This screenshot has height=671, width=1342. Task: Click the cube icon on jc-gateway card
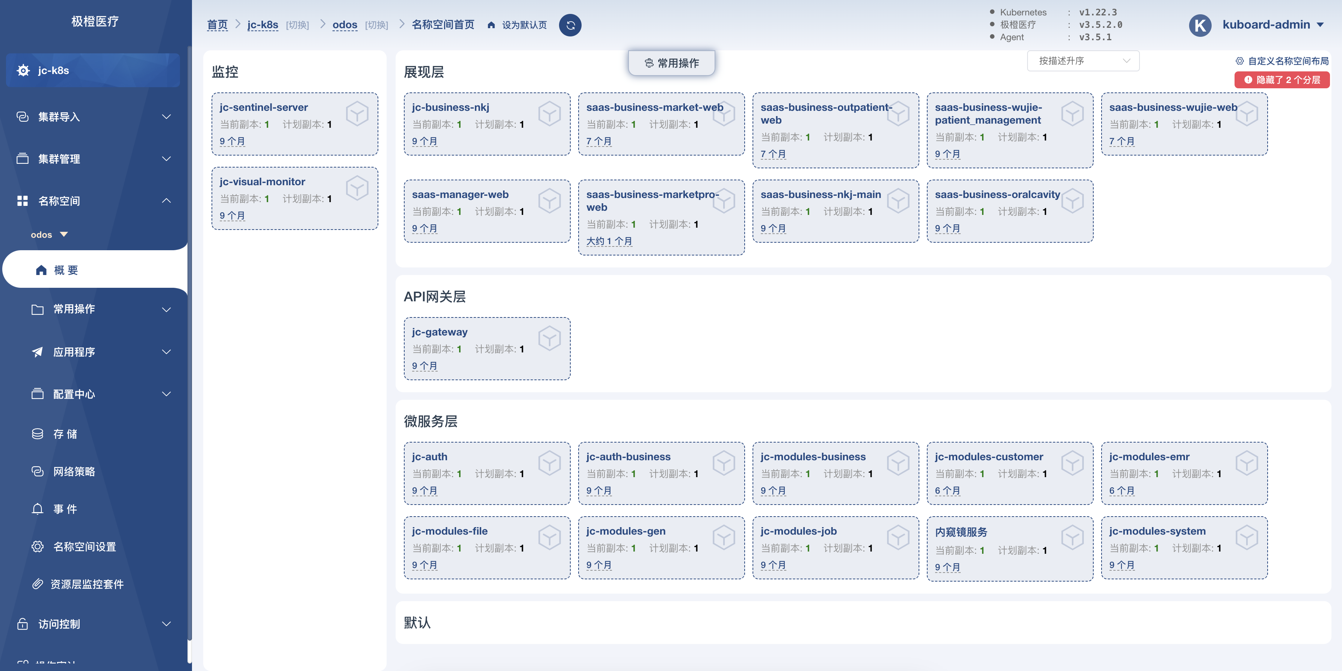click(x=550, y=338)
